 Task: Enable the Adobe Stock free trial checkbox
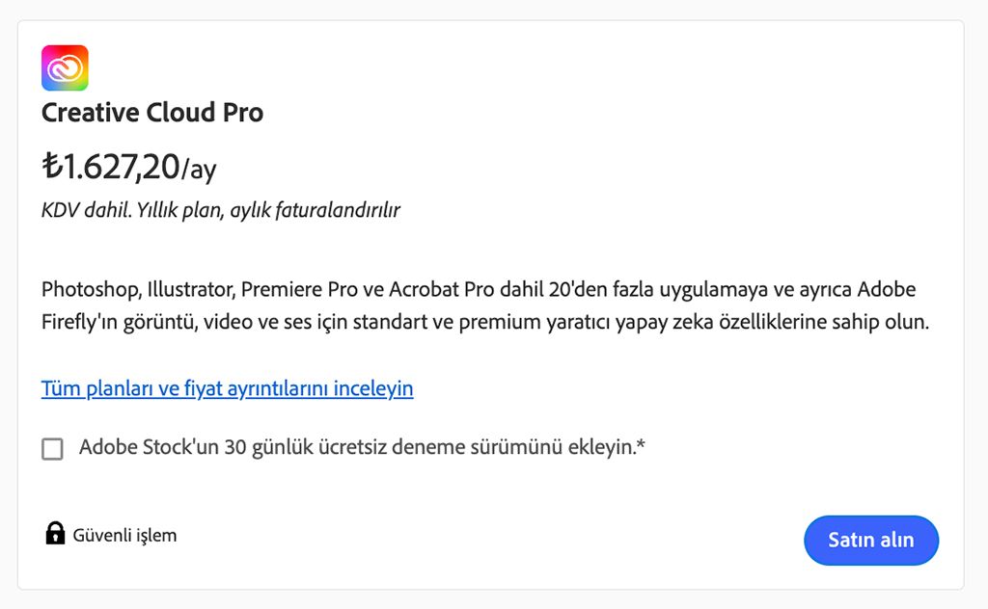pyautogui.click(x=52, y=448)
